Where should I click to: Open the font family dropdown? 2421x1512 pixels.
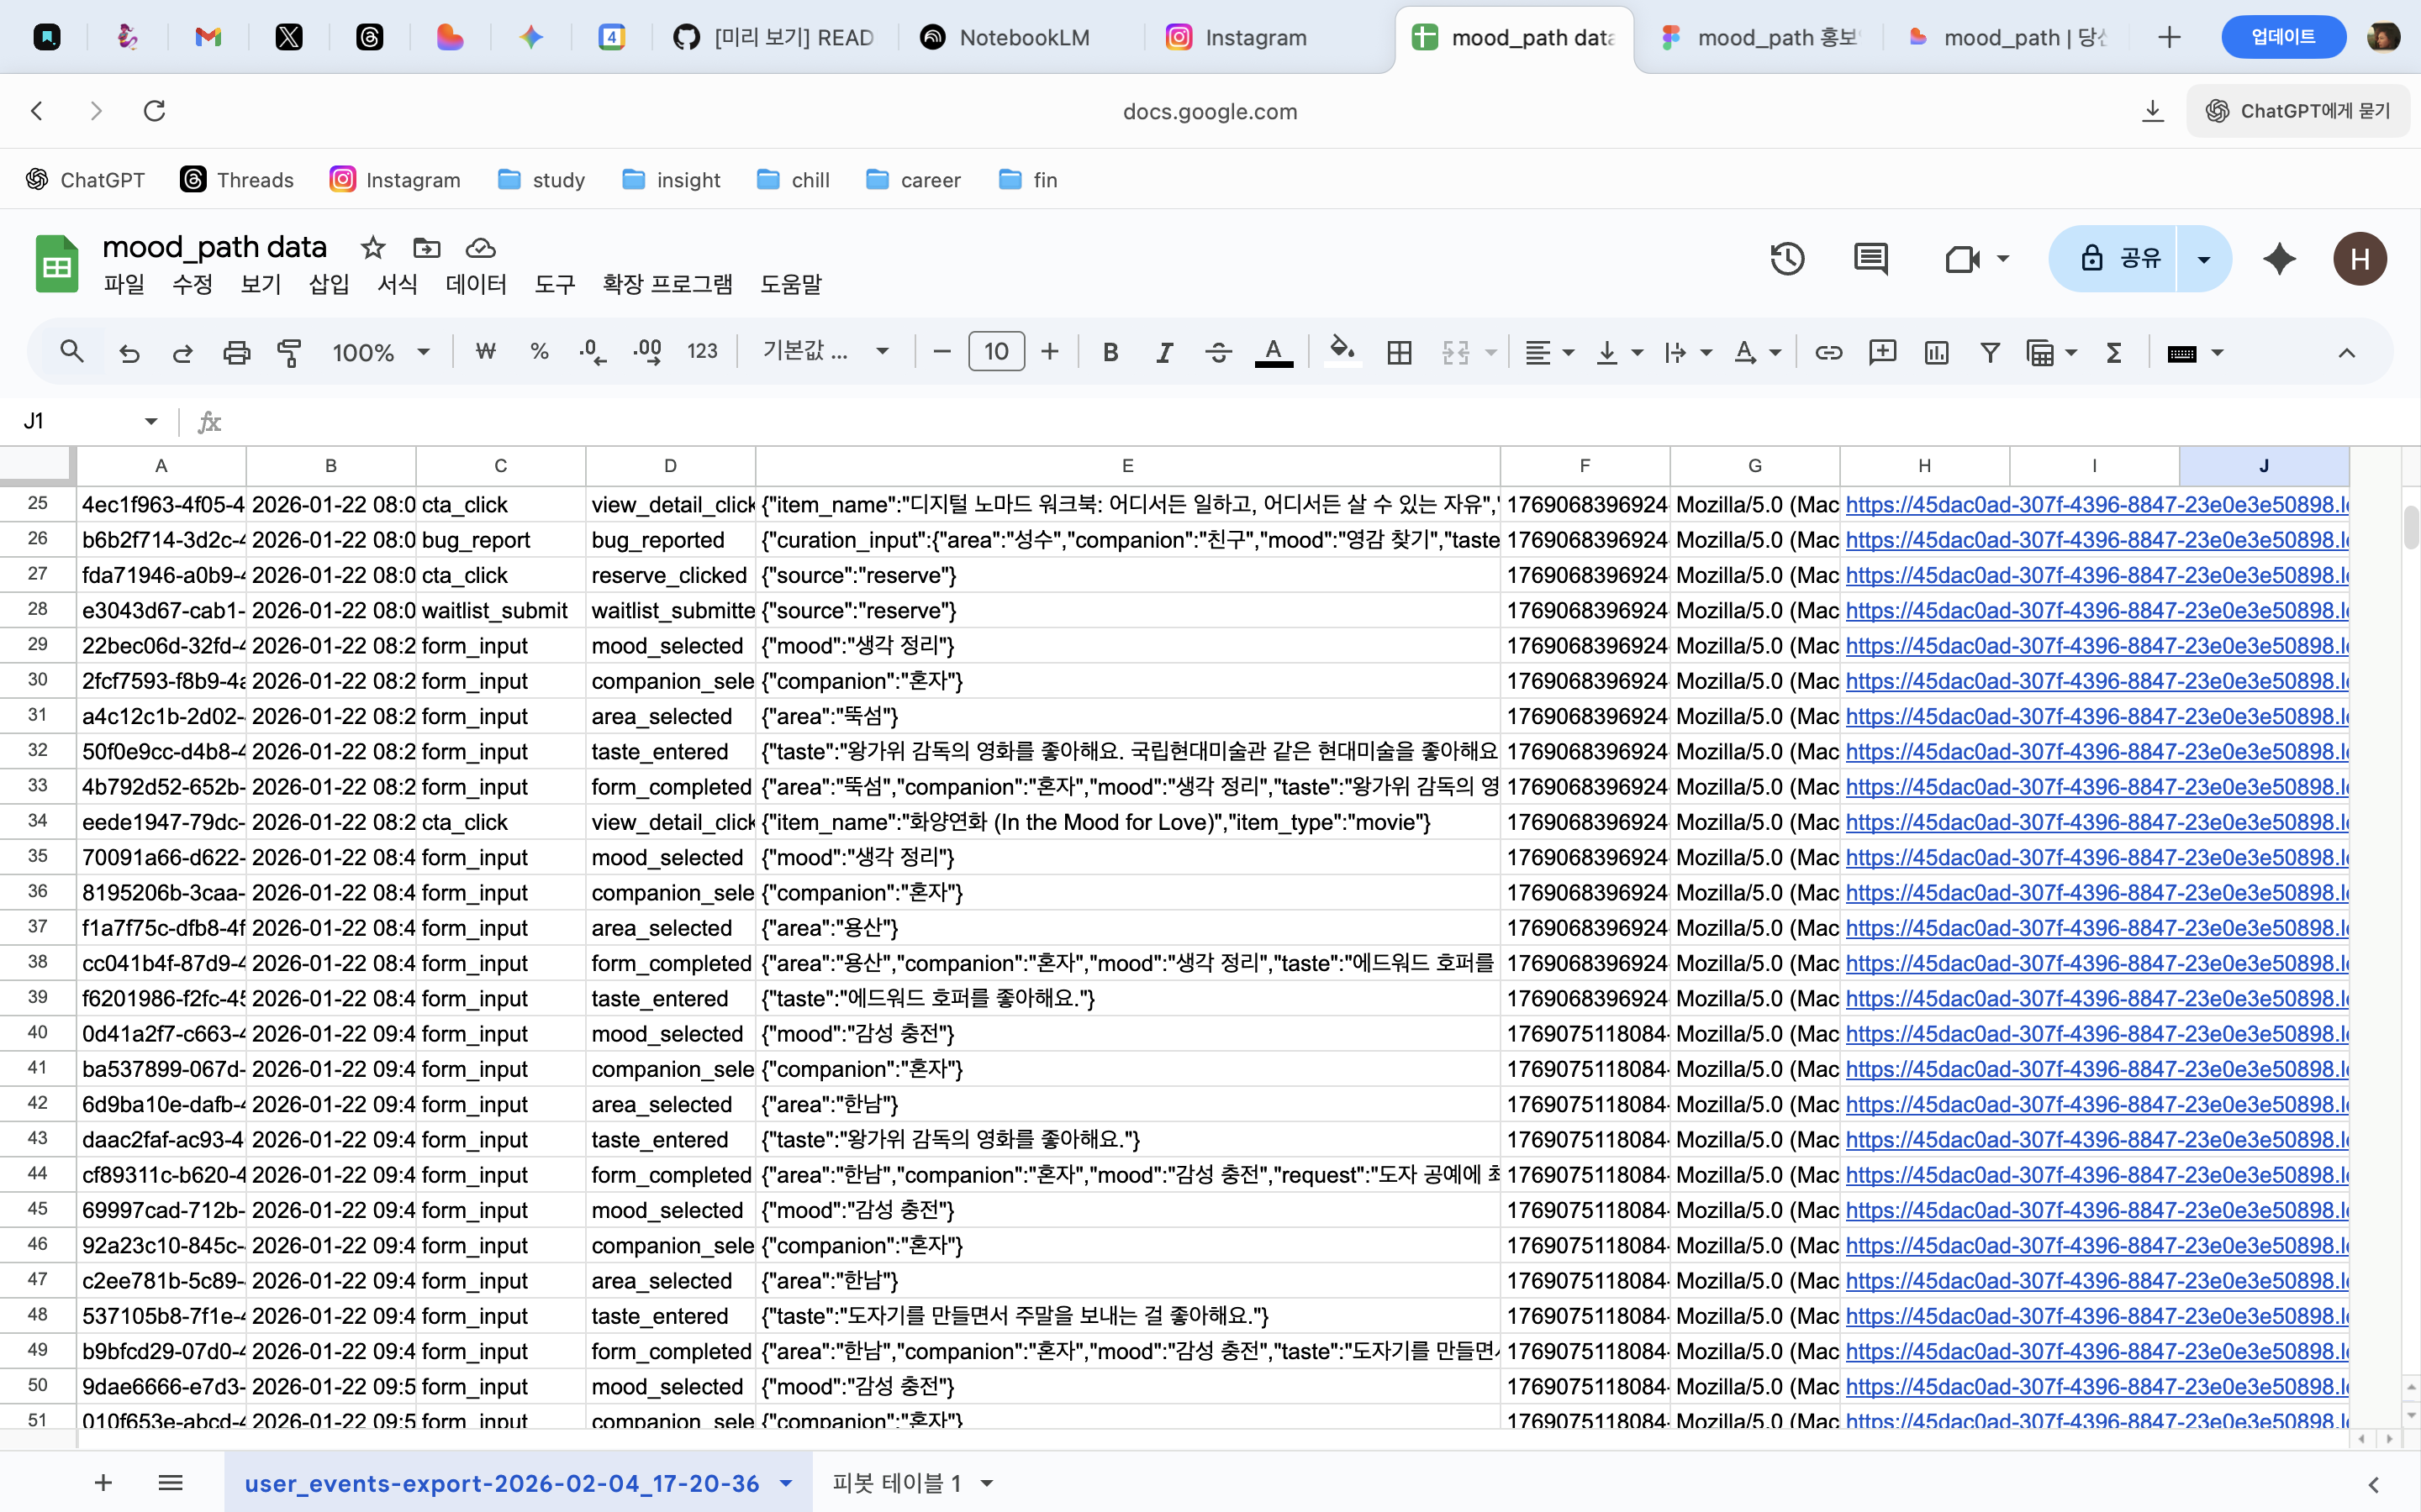[x=825, y=352]
